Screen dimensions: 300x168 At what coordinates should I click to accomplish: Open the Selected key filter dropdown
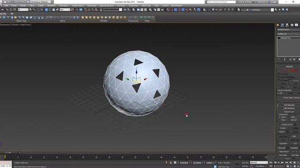(259, 163)
